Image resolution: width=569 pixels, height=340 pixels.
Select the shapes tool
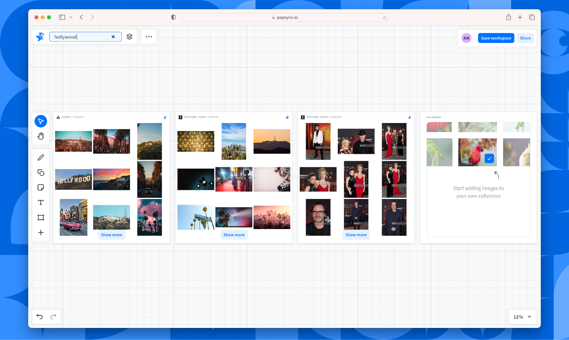tap(41, 173)
